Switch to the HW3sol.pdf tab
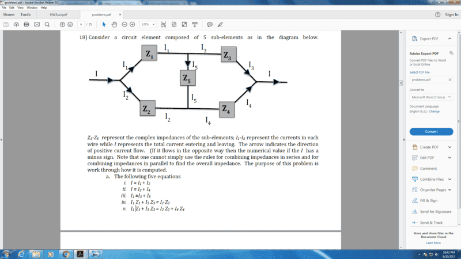 point(58,14)
